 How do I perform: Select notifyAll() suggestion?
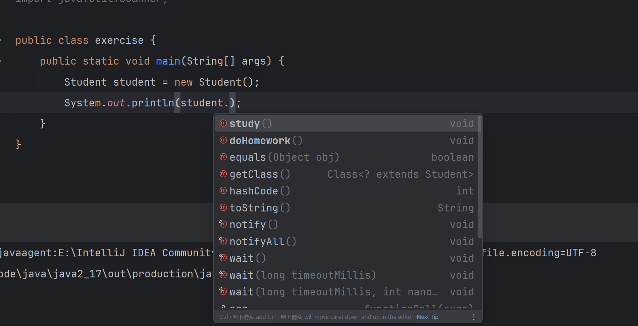[x=347, y=241]
